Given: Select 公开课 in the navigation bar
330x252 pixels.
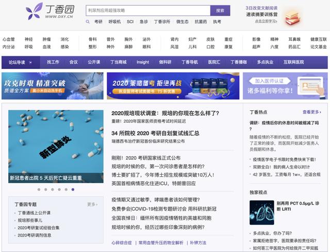Looking at the screenshot, I should coord(94,62).
